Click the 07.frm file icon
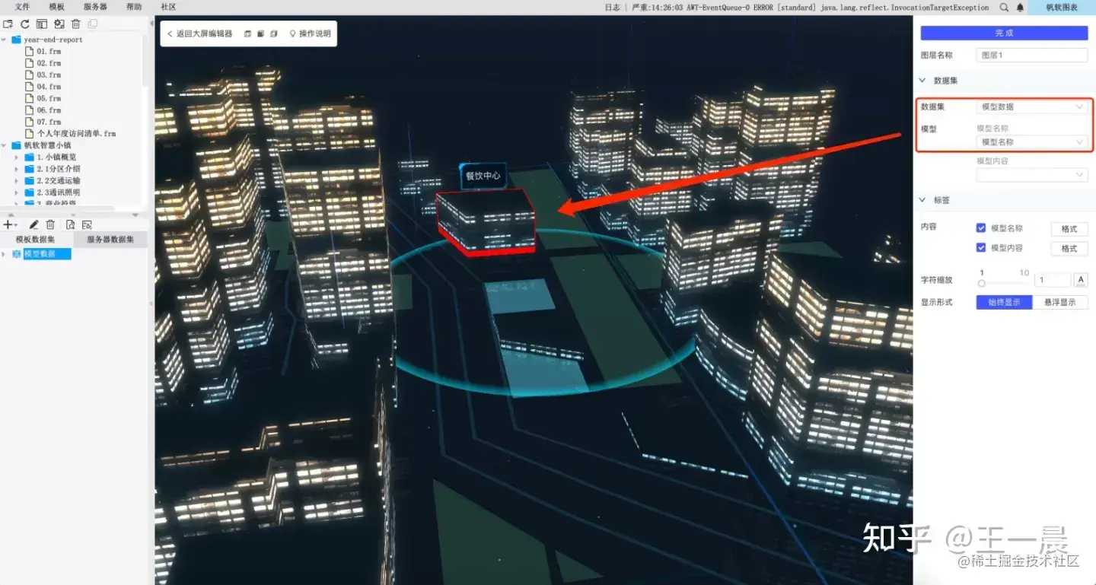 coord(30,122)
